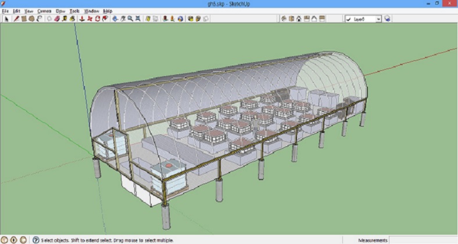Toggle the Instructor question mark icon

point(35,240)
